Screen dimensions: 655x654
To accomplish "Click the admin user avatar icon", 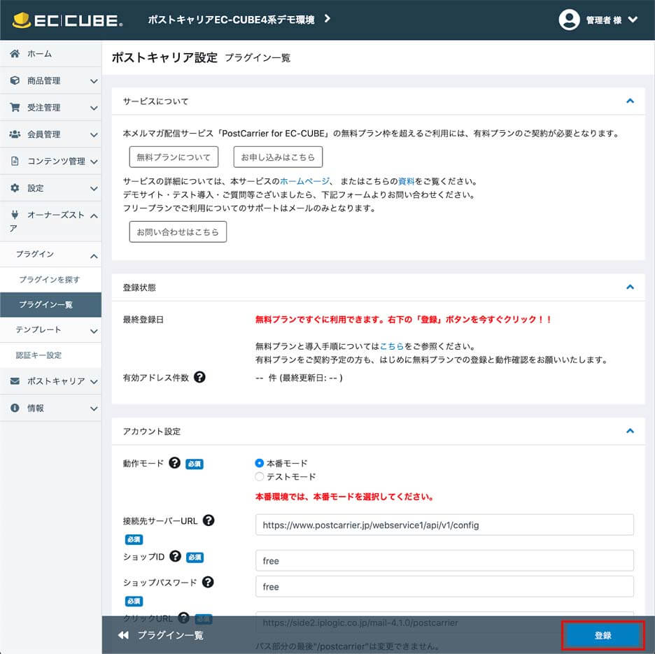I will 569,20.
